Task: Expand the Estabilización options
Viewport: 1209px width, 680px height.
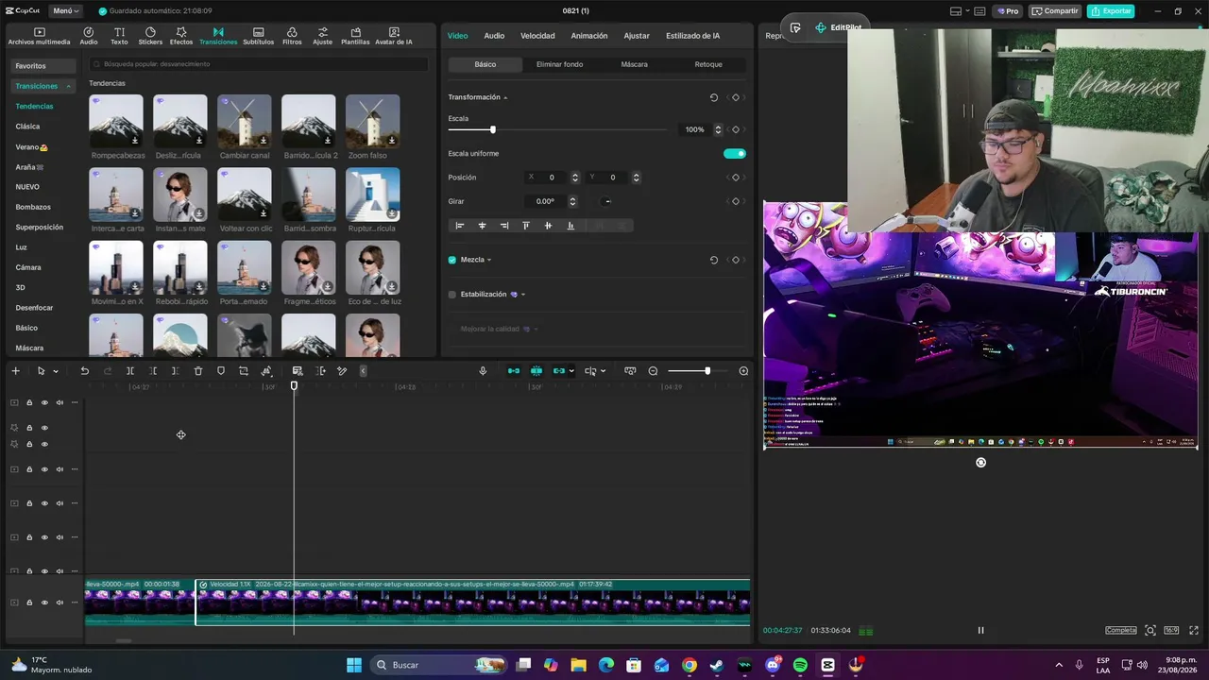Action: pyautogui.click(x=523, y=295)
